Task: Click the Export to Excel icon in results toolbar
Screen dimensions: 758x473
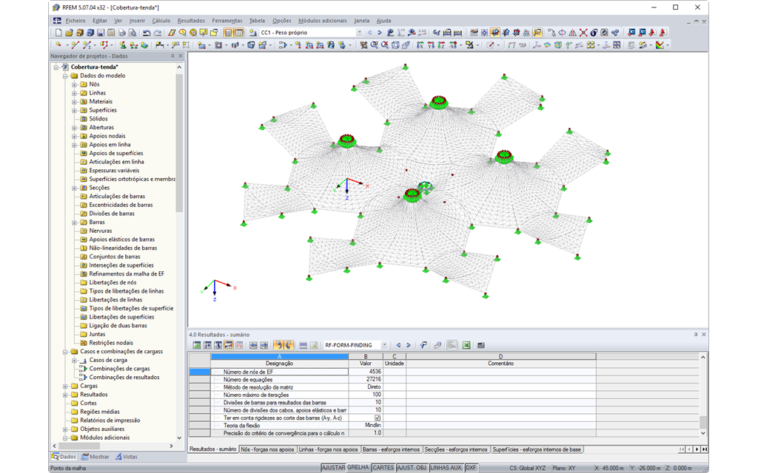Action: (466, 345)
